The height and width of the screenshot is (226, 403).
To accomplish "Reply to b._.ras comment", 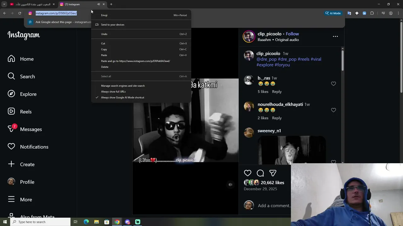I will coord(277,92).
